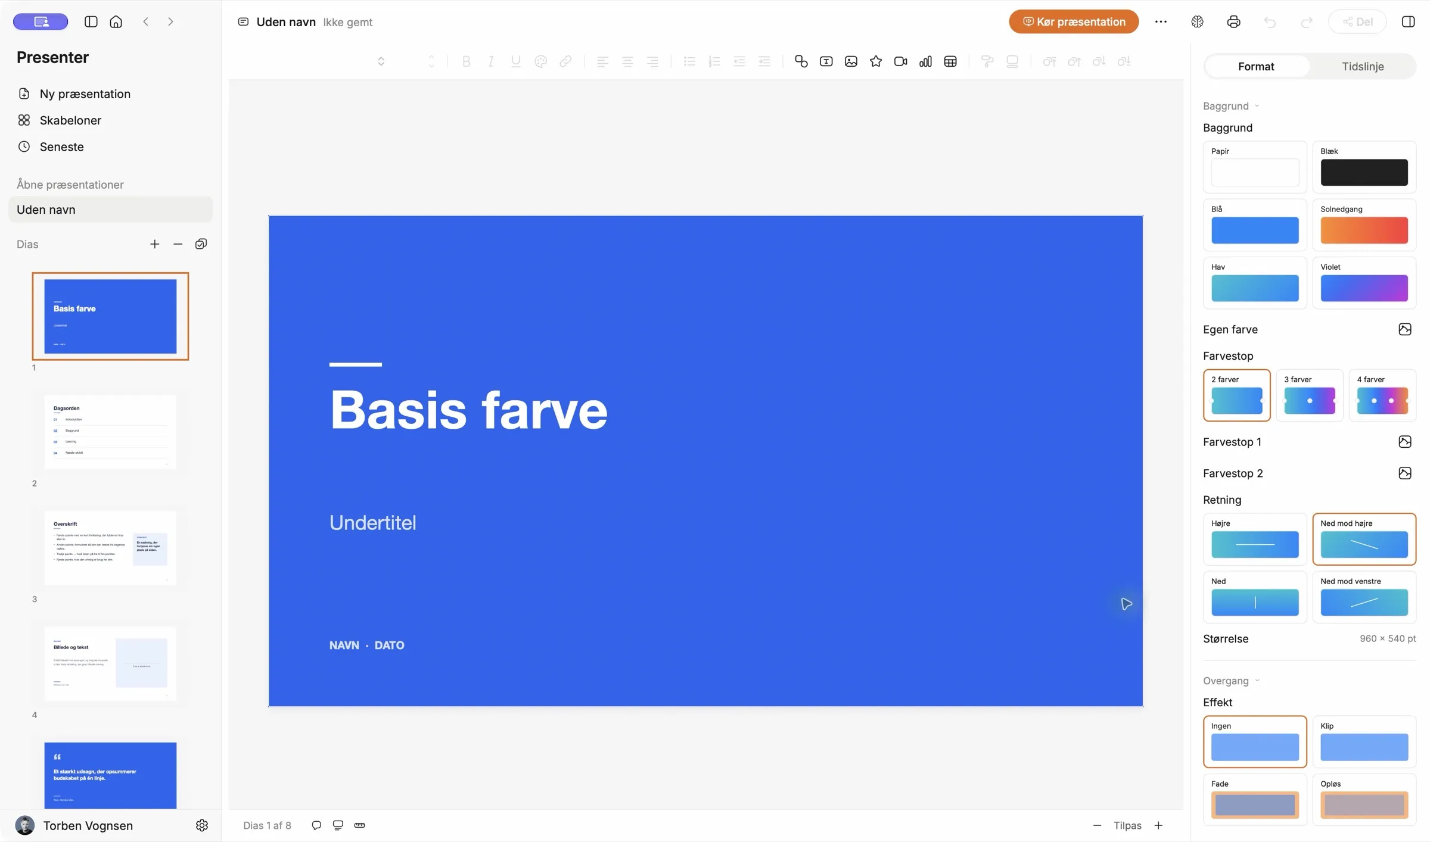1430x842 pixels.
Task: Duplicate the selected slide
Action: pyautogui.click(x=201, y=244)
